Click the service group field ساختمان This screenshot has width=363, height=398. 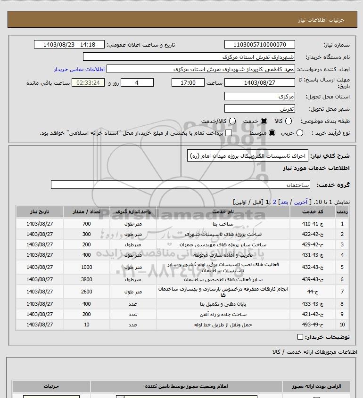(x=181, y=185)
